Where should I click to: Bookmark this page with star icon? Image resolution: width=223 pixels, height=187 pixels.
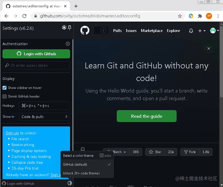[x=180, y=16]
